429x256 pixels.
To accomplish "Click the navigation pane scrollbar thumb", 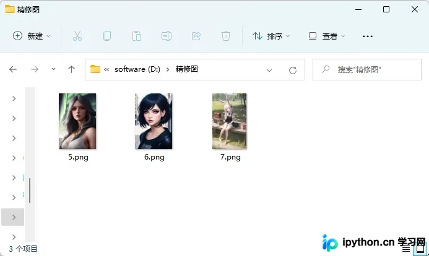I will [x=30, y=190].
